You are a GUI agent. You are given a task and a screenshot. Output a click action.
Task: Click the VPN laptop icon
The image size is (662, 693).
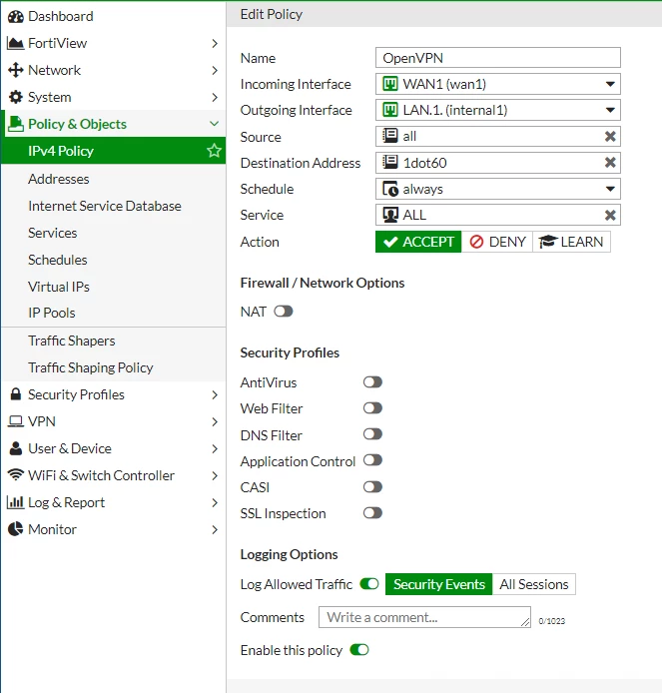click(16, 421)
